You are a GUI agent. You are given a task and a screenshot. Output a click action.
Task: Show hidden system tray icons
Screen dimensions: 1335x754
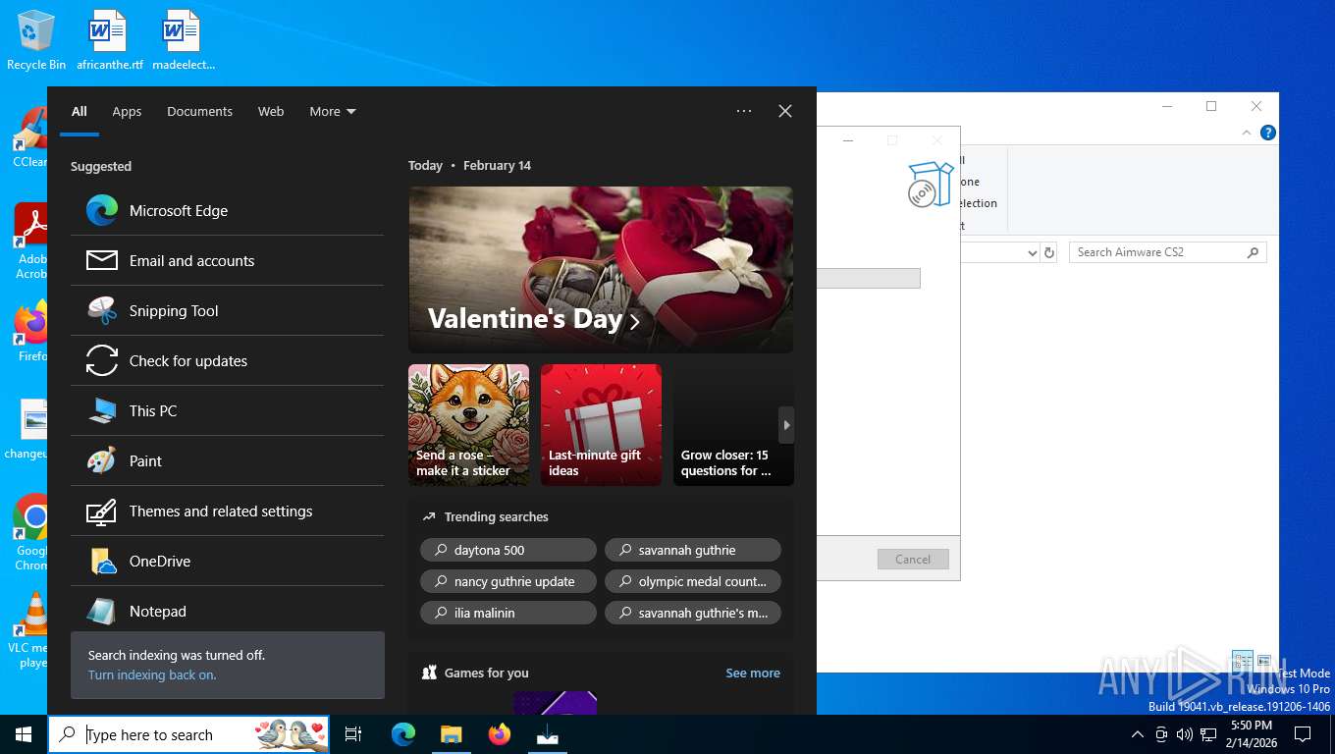1138,734
